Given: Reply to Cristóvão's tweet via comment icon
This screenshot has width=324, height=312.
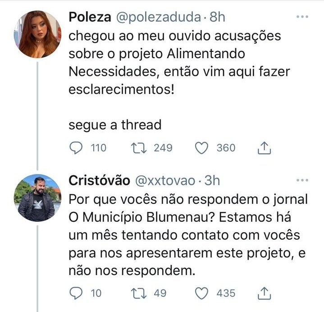Looking at the screenshot, I should pos(76,294).
